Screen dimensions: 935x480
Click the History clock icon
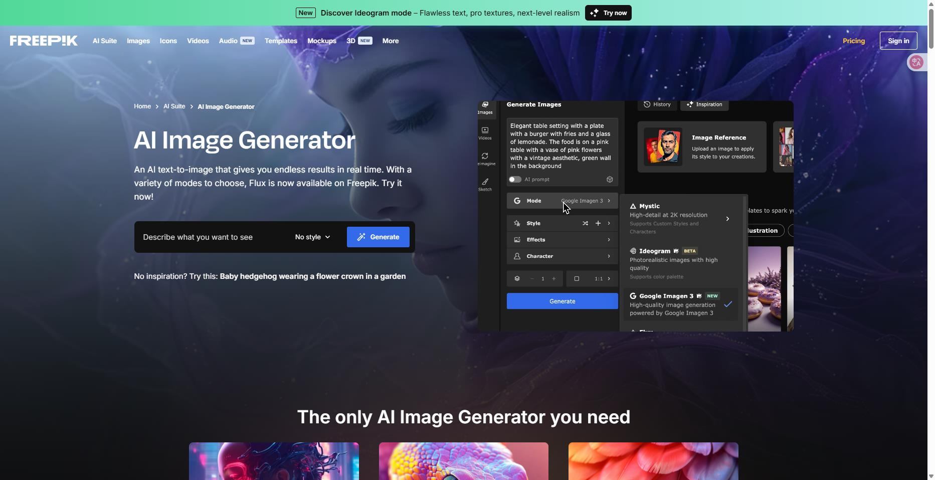point(647,104)
